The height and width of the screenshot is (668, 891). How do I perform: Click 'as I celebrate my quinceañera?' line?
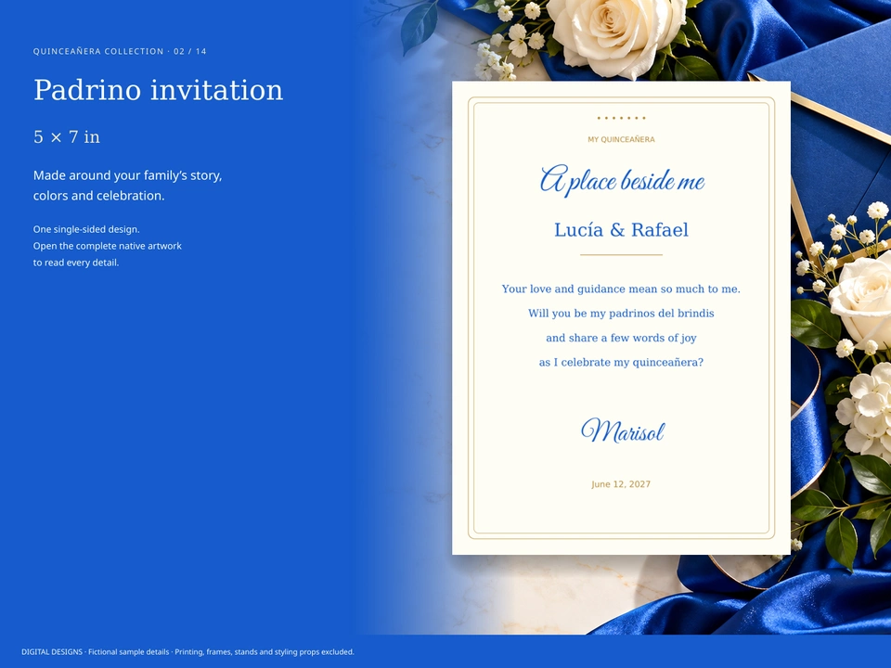click(x=621, y=363)
